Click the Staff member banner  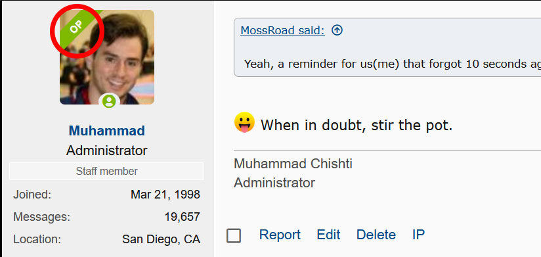(106, 171)
